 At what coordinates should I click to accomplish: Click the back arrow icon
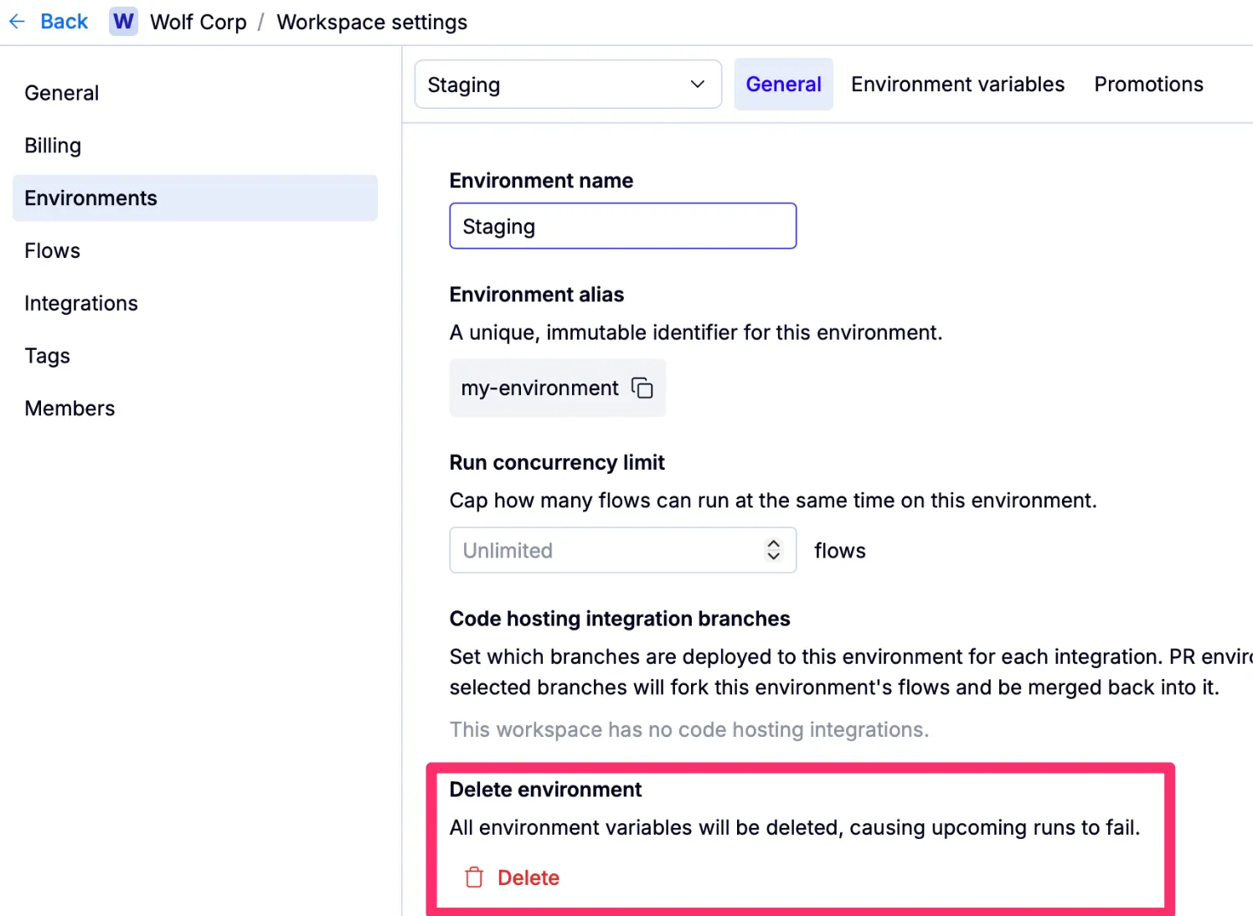point(17,22)
